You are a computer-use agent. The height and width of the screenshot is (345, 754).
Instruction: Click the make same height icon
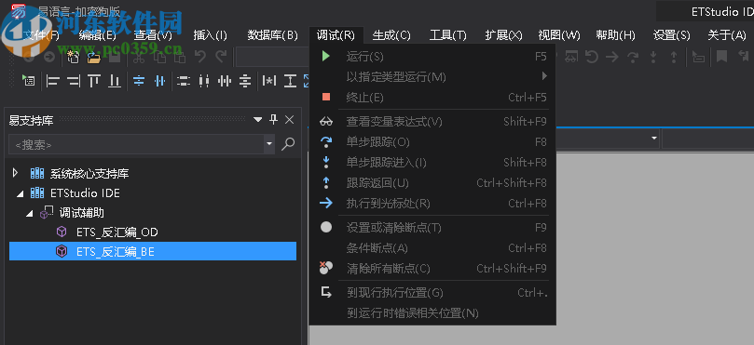click(204, 81)
